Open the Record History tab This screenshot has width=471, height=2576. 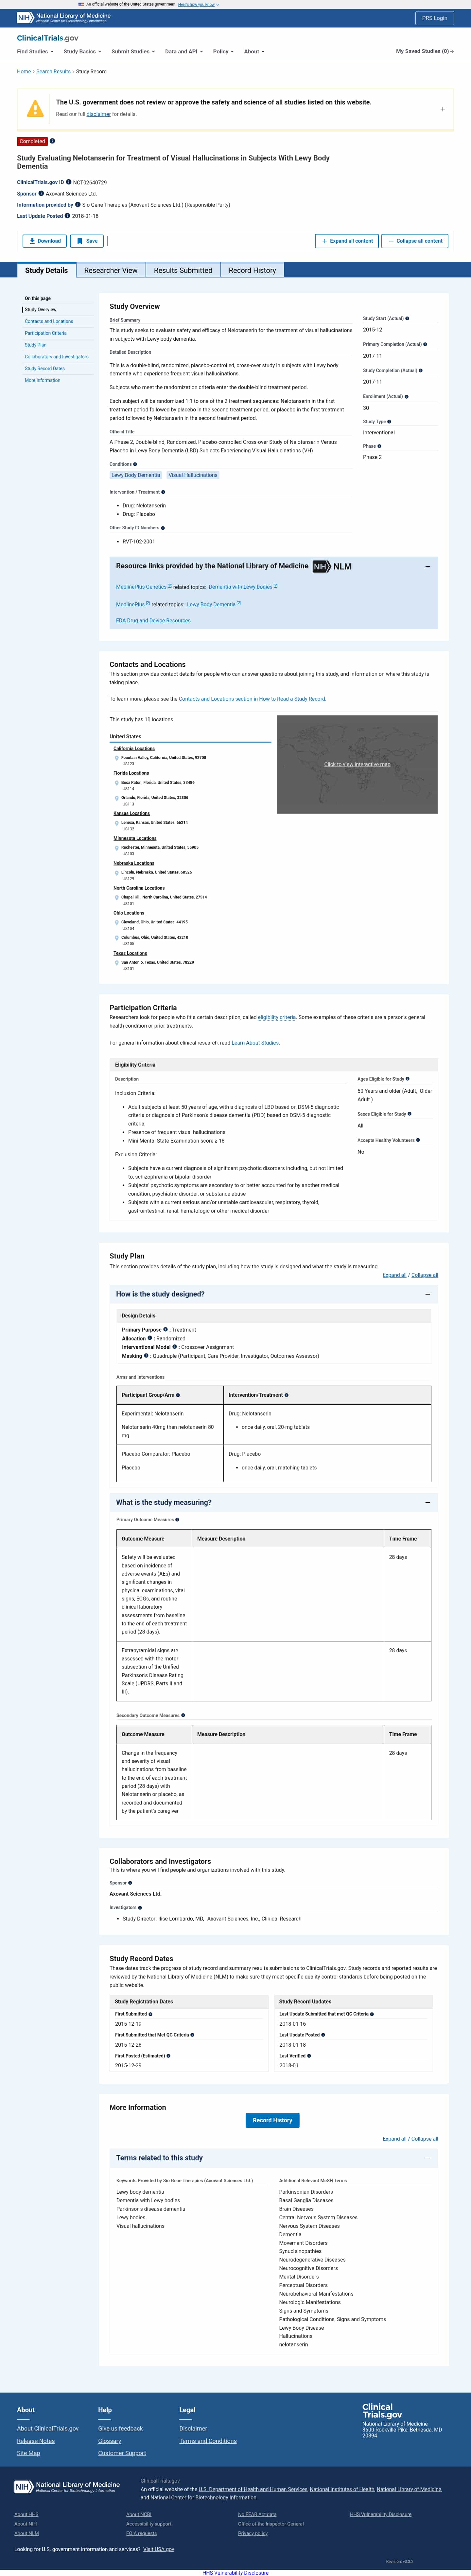click(x=253, y=270)
